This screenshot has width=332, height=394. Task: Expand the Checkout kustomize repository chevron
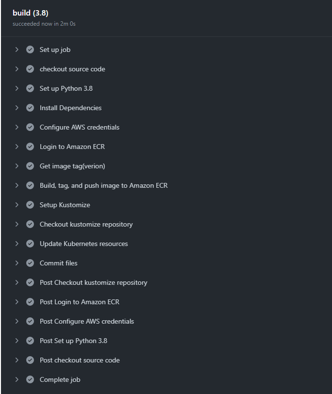17,224
